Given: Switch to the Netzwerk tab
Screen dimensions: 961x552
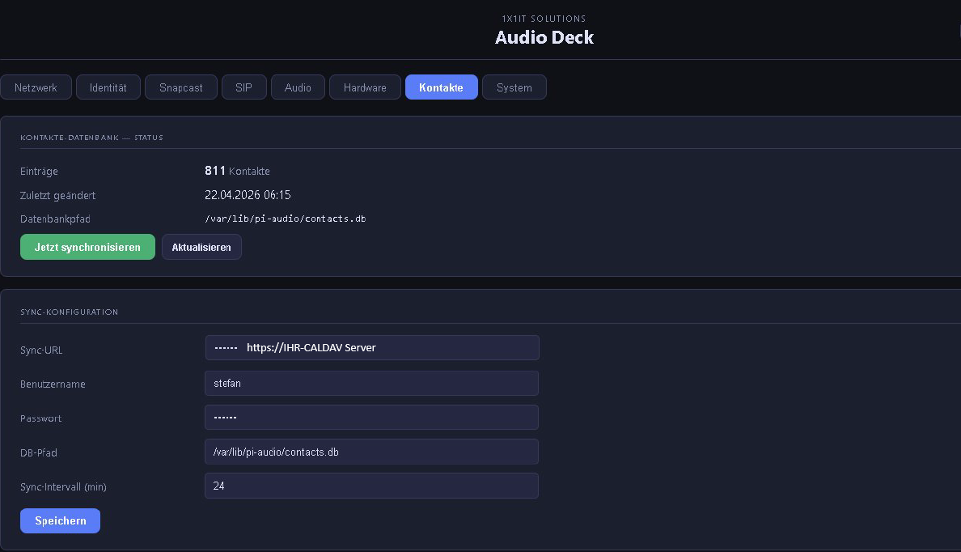Looking at the screenshot, I should 36,87.
